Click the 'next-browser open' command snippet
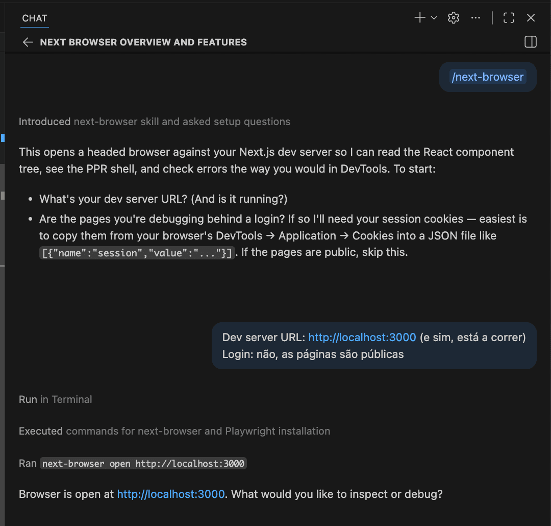 coord(143,464)
